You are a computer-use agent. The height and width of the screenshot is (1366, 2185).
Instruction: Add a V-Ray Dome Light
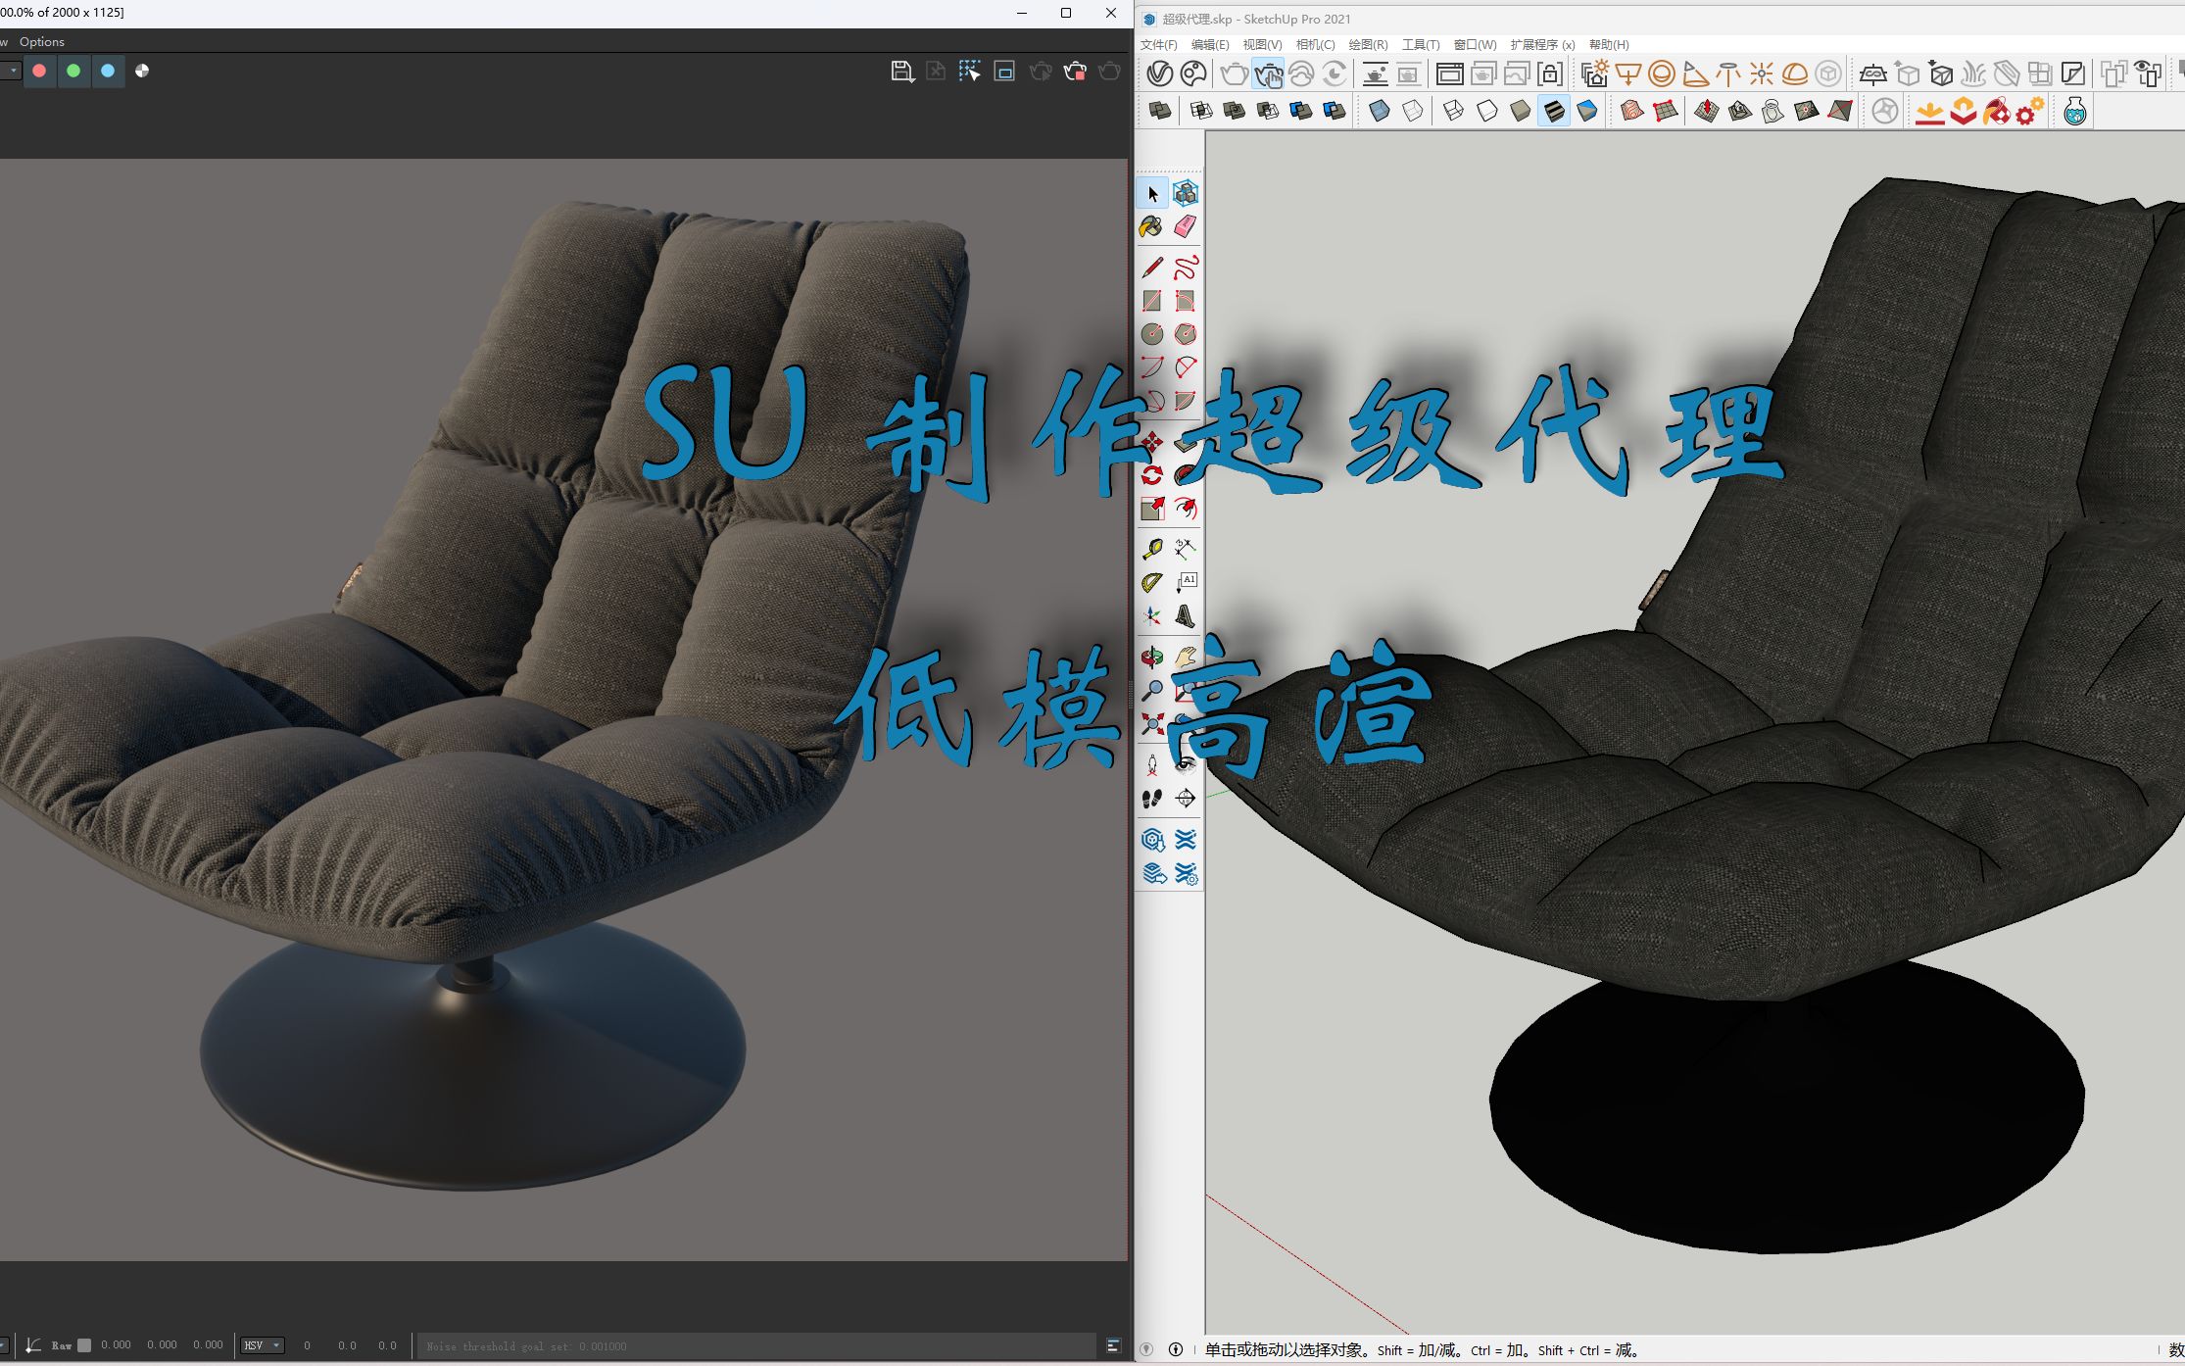click(1795, 73)
